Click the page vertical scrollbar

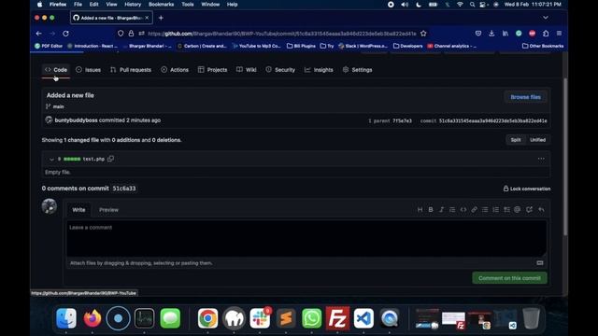565,156
